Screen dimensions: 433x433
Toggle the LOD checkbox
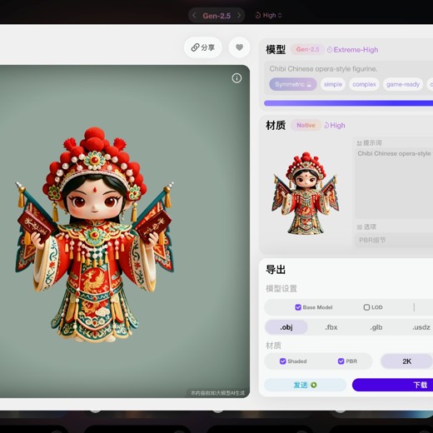(x=366, y=307)
